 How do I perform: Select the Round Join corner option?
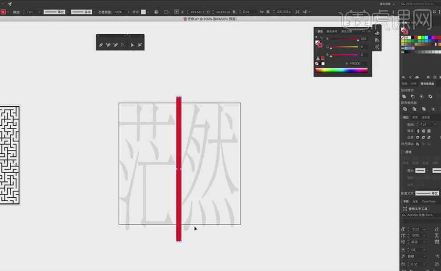423,137
